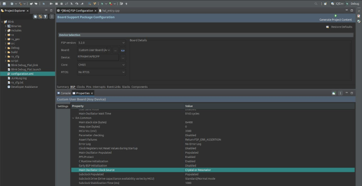The image size is (362, 186).
Task: Expand the ra_gen folder node
Action: tap(5, 39)
